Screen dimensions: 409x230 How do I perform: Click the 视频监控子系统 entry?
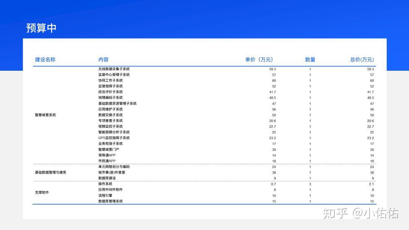pyautogui.click(x=110, y=127)
